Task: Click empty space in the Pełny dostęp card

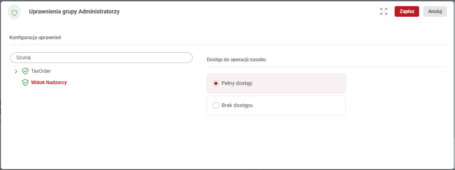Action: 303,83
